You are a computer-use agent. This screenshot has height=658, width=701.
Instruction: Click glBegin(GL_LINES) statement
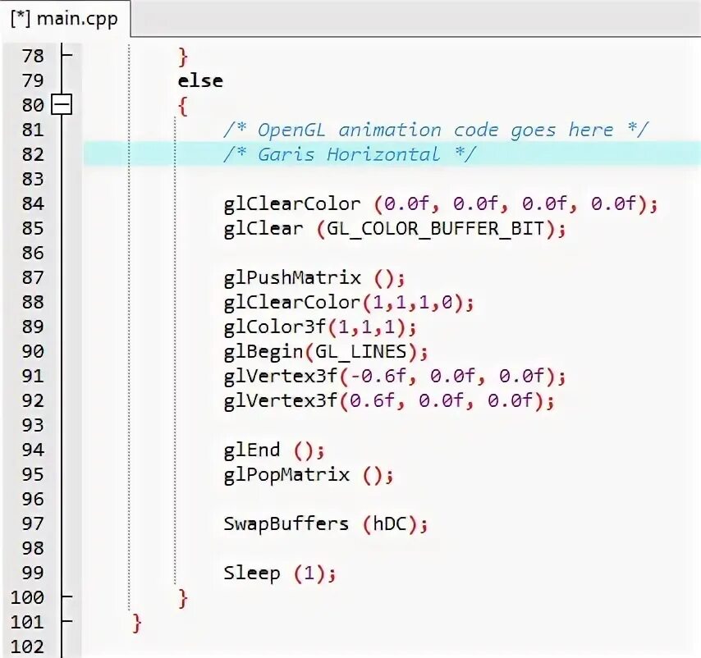pos(326,351)
